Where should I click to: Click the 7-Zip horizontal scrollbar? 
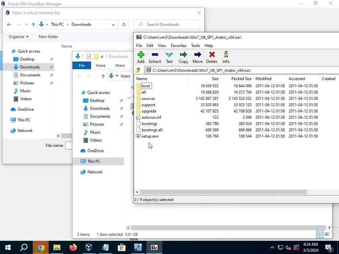point(223,192)
